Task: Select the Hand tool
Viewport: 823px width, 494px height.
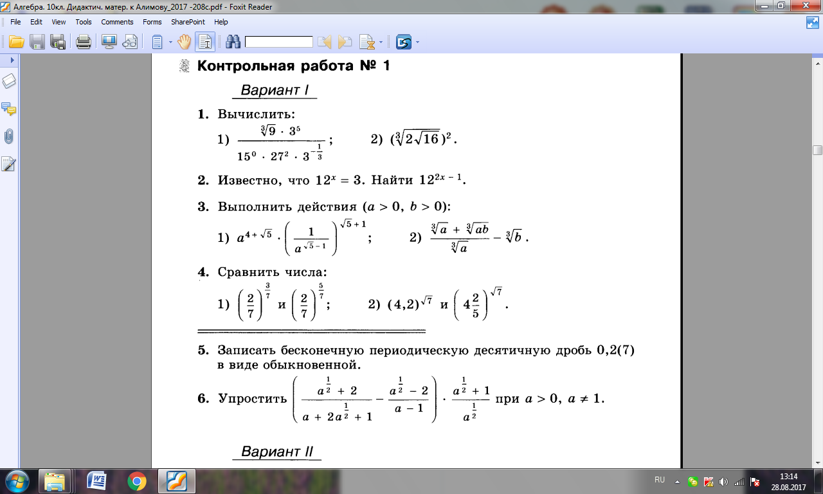Action: pos(185,42)
